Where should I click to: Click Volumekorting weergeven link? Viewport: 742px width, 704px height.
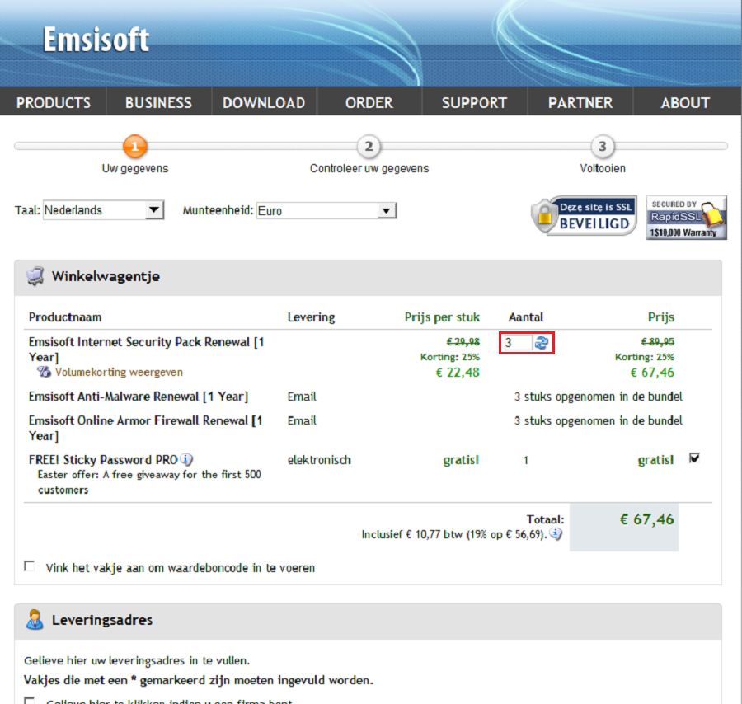click(x=119, y=373)
